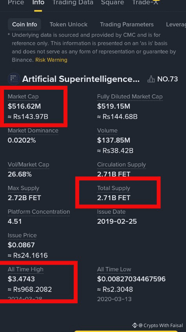Viewport: 186px width, 332px height.
Task: Open the Token Unlock sub-tab
Action: coord(69,24)
